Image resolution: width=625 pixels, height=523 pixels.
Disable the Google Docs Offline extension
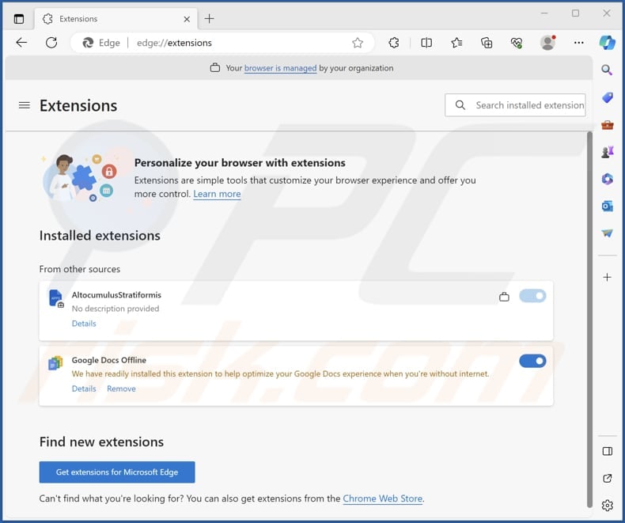coord(532,361)
